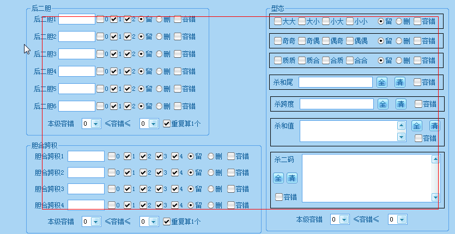Uncheck the 3 box for 胆合跨积1
The image size is (455, 234).
point(159,157)
